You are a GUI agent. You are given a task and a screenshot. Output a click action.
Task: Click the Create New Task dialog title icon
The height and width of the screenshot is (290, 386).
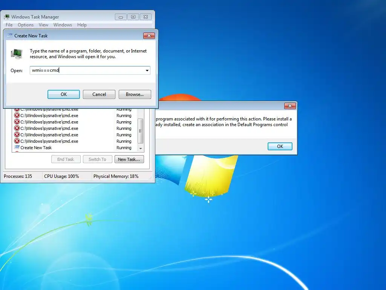coord(10,36)
